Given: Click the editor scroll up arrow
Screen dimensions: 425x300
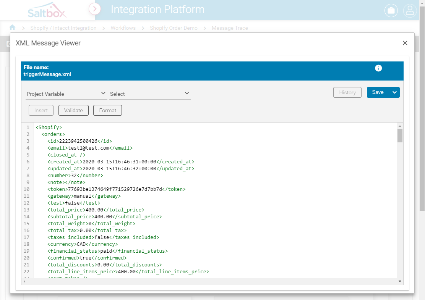Looking at the screenshot, I should (400, 126).
